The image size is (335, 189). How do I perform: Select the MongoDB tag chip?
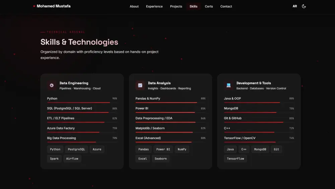point(260,149)
